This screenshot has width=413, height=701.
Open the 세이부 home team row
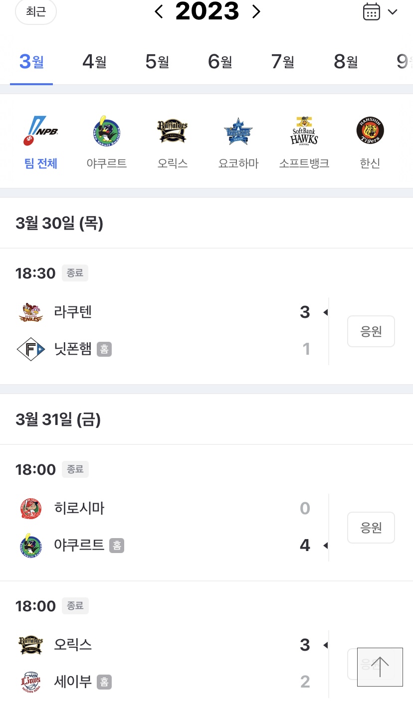73,682
